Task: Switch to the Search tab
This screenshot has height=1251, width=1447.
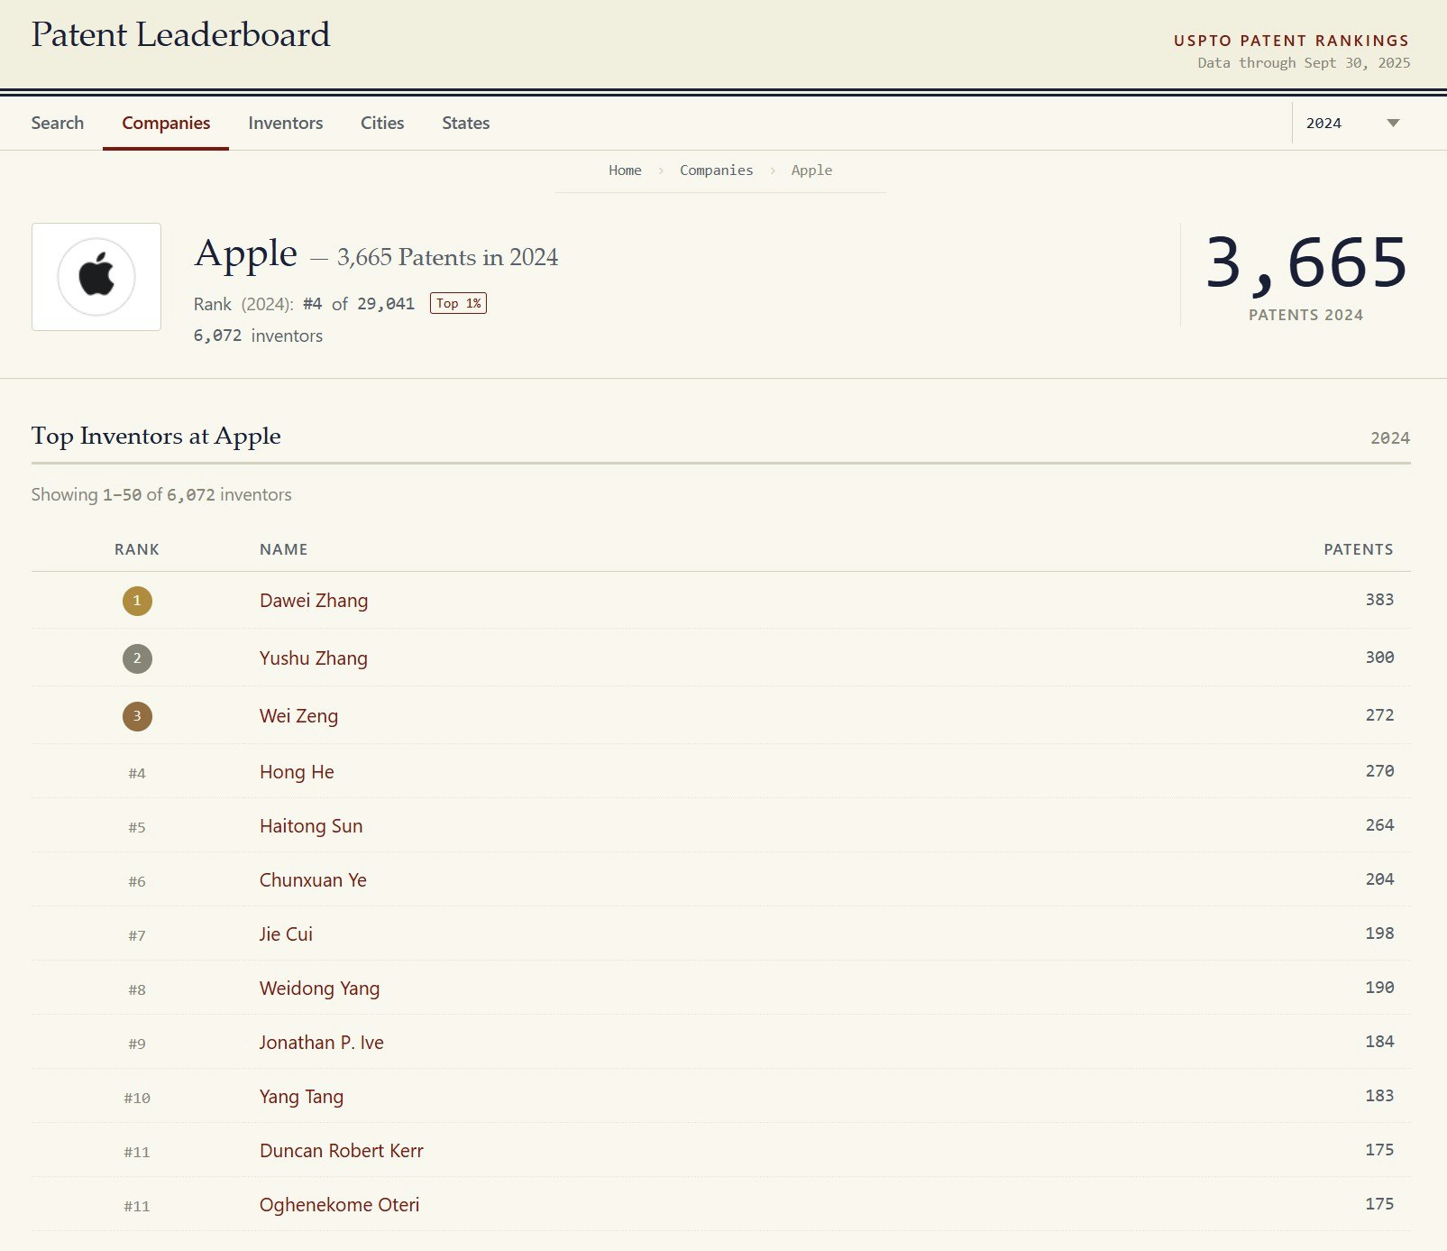Action: (58, 123)
